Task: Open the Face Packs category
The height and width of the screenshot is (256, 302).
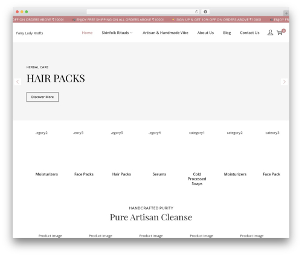Action: (84, 174)
